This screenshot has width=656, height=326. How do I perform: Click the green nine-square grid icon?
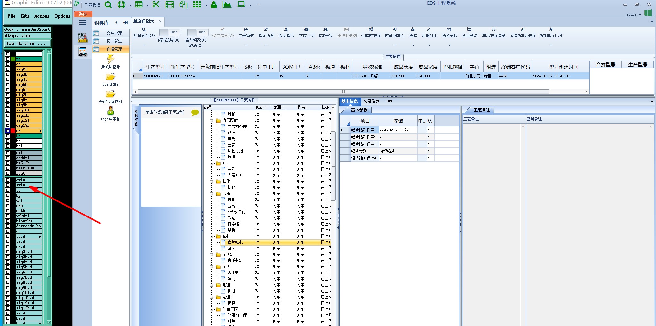pyautogui.click(x=197, y=4)
